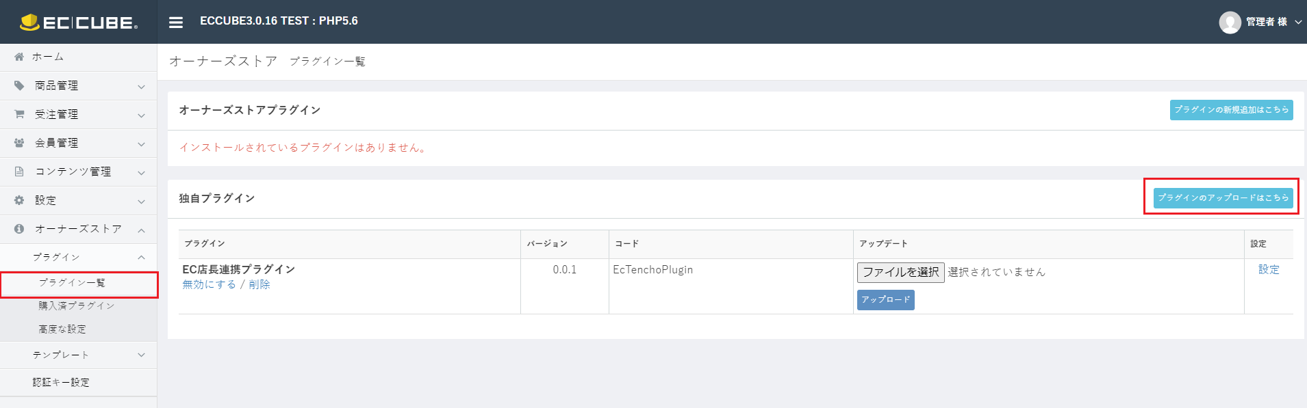Viewport: 1307px width, 408px height.
Task: Click プラグインの新規追加はこちら button
Action: point(1231,109)
